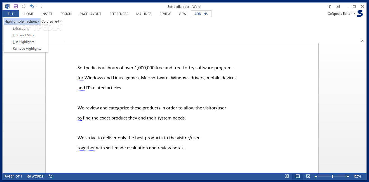Click the Word application icon in title bar
This screenshot has height=182, width=369.
click(8, 6)
